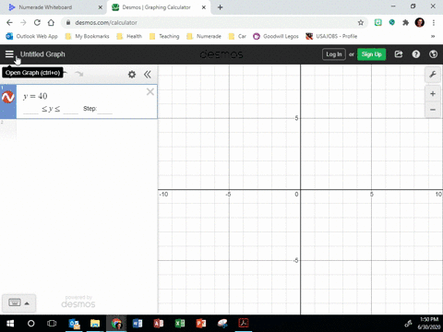Viewport: 443px width, 332px height.
Task: Click the powered by desmos link
Action: tap(78, 302)
